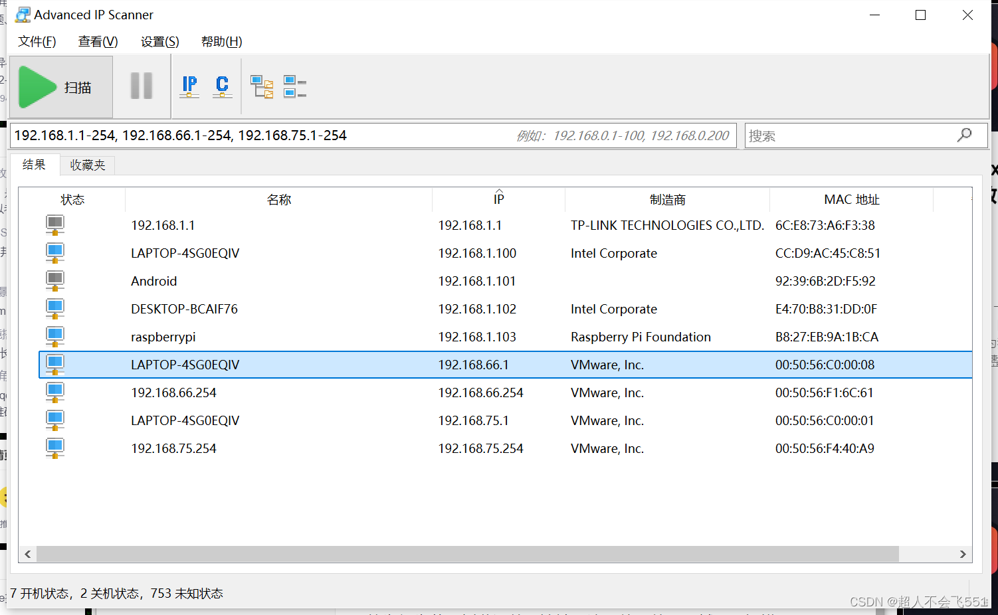
Task: Click the horizontal scrollbar thumb
Action: click(468, 554)
